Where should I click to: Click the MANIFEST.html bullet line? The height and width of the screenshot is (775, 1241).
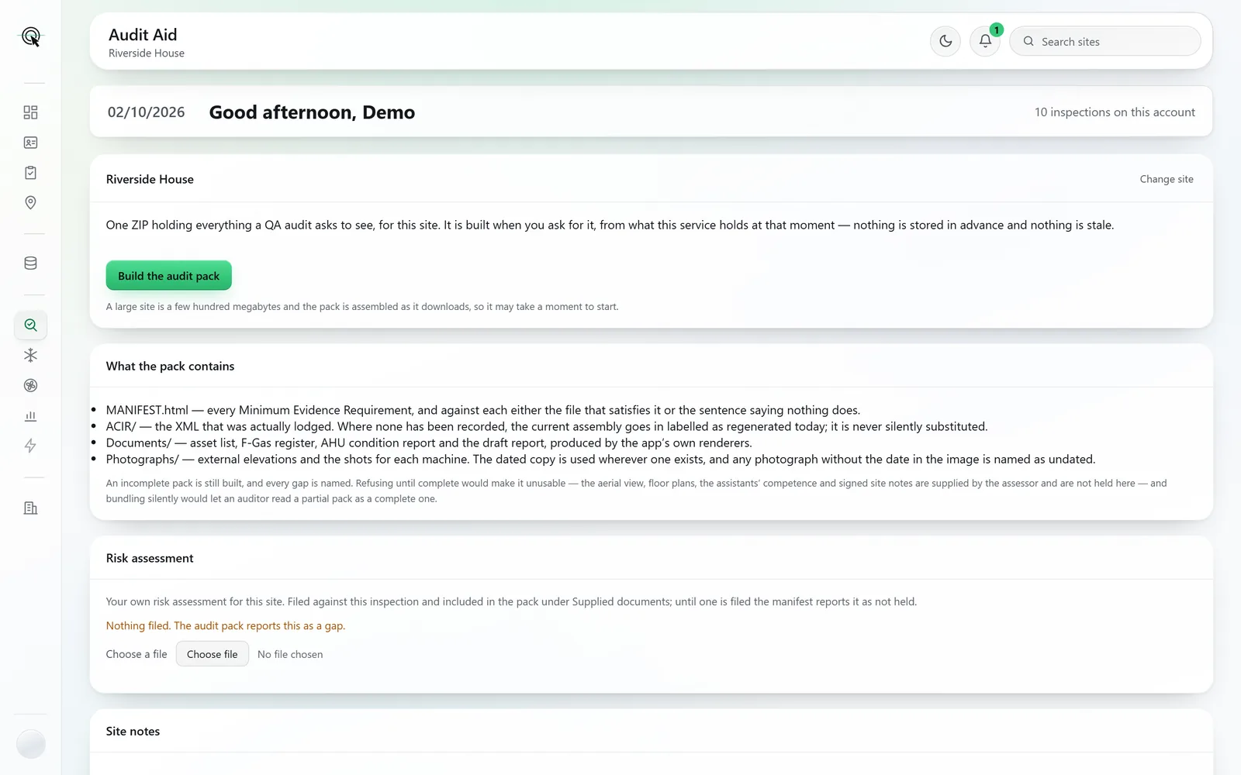point(483,410)
